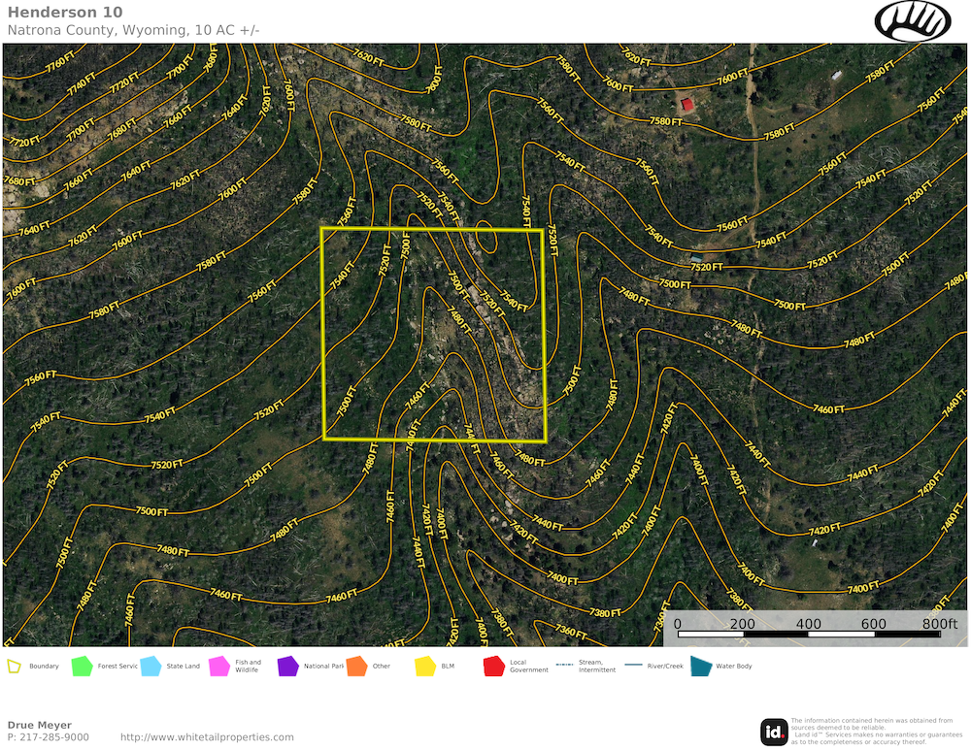971x750 pixels.
Task: Click the red-roofed building on the map
Action: pos(687,104)
